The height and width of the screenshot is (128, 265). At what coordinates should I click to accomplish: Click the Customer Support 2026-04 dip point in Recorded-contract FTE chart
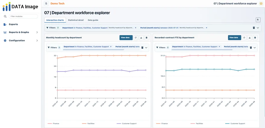pyautogui.click(x=238, y=71)
